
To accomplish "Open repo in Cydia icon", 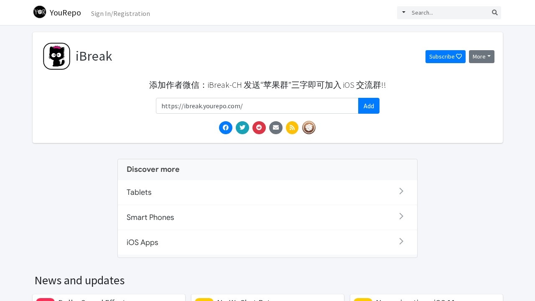I will coord(309,128).
